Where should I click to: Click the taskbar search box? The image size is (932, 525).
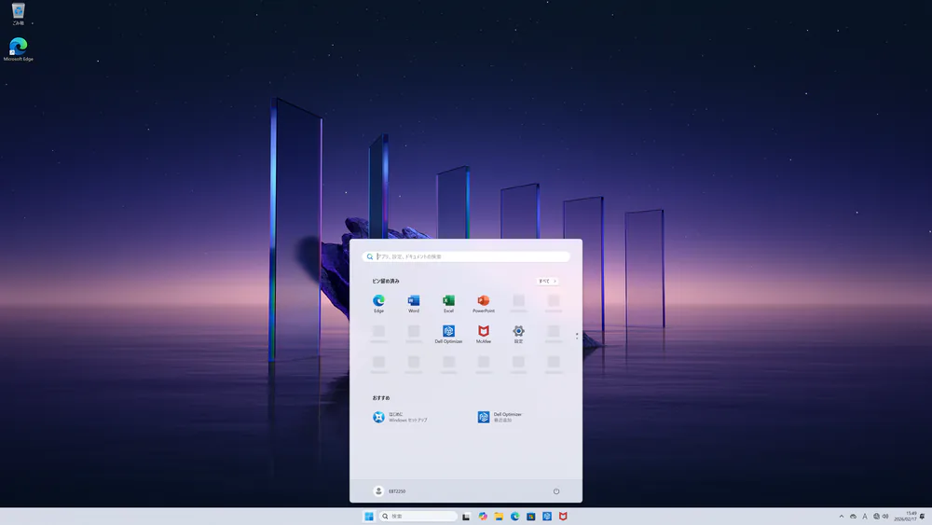pyautogui.click(x=418, y=517)
